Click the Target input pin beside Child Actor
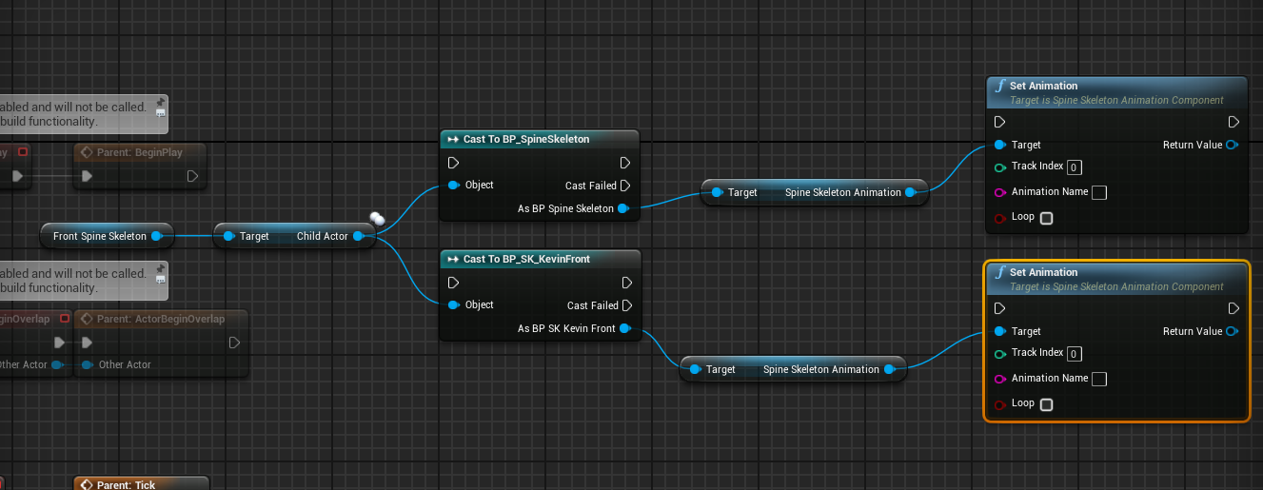This screenshot has height=490, width=1263. 229,236
